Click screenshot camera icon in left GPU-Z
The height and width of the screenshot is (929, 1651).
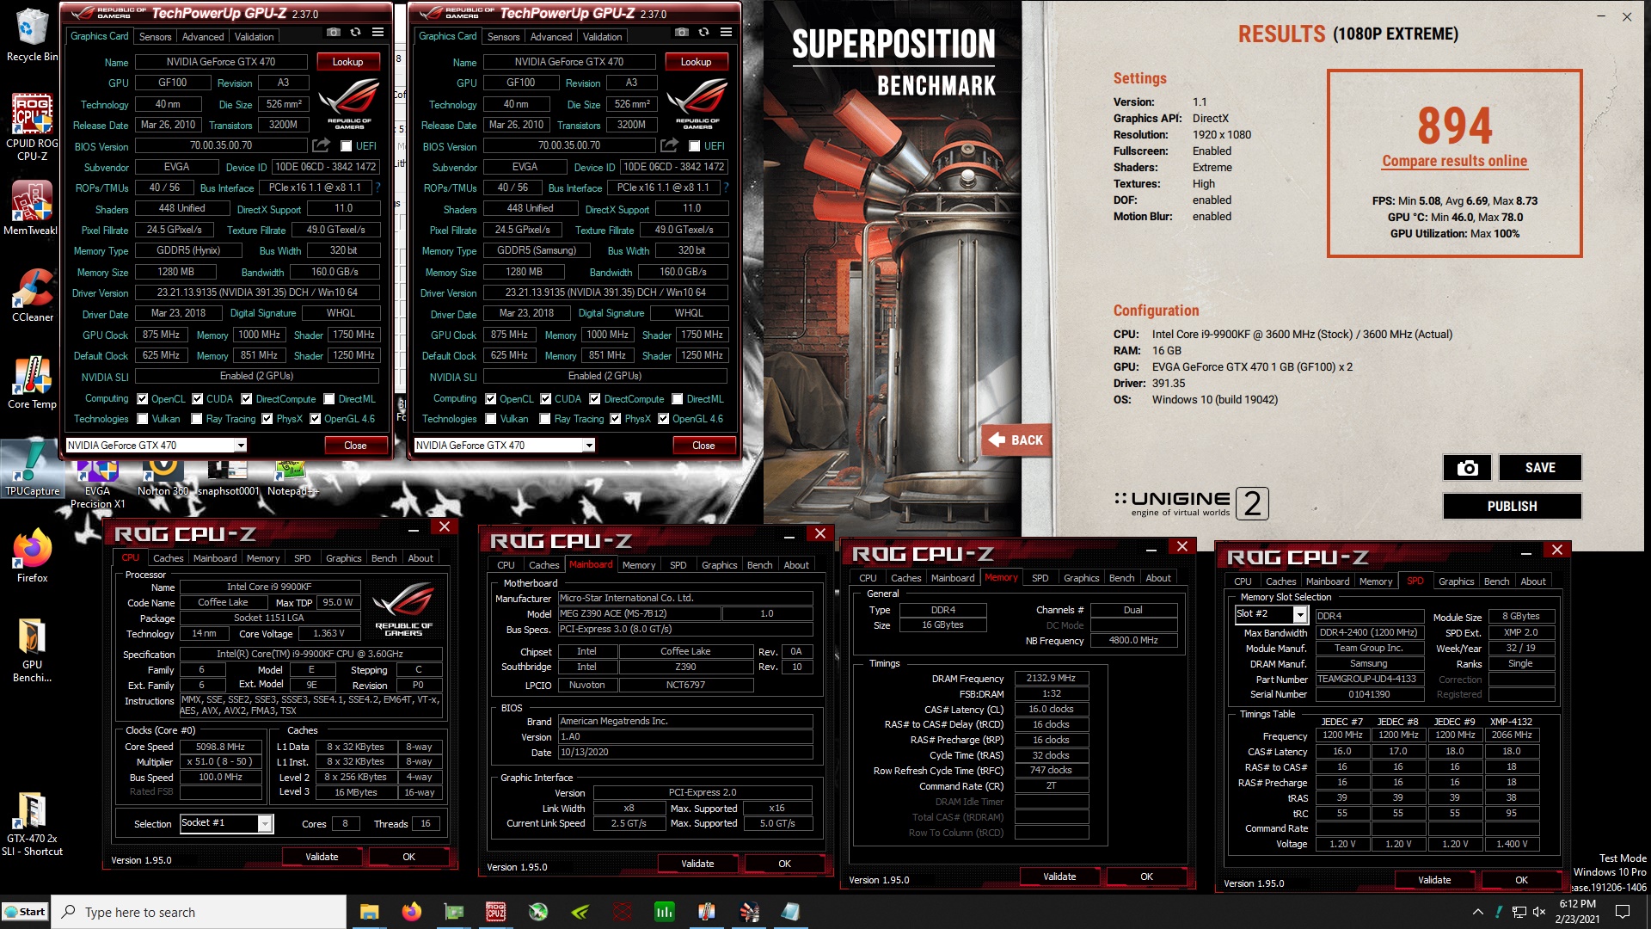click(x=334, y=33)
